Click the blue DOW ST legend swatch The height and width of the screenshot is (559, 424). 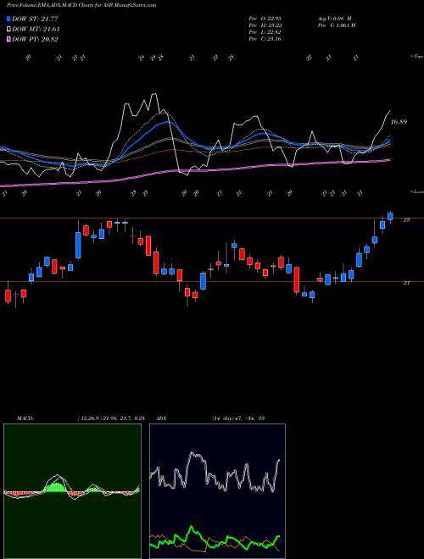point(8,19)
